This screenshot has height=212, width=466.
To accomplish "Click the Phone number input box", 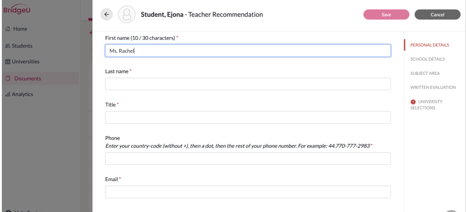I will [x=248, y=159].
